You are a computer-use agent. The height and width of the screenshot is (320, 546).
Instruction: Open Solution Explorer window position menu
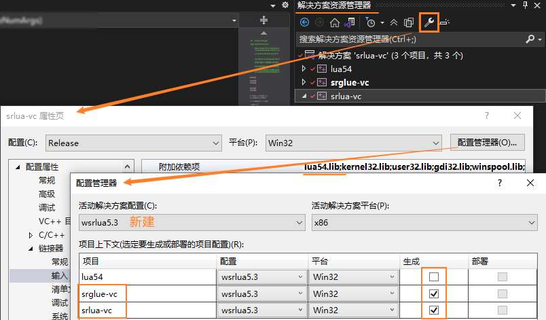pos(513,5)
